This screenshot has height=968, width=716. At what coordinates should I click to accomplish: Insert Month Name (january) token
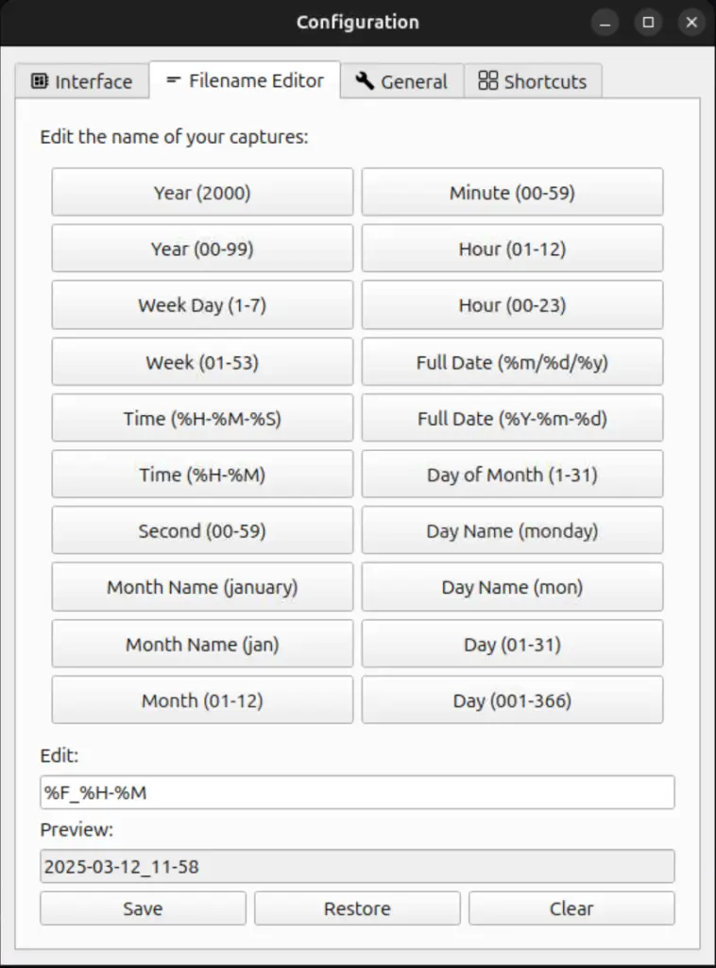[x=202, y=587]
